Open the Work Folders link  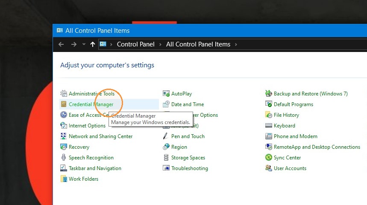pyautogui.click(x=84, y=179)
